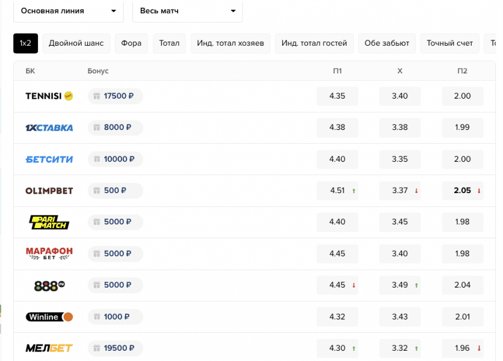This screenshot has width=503, height=361.
Task: Click the МЕЛБЕТ logo
Action: pos(49,348)
